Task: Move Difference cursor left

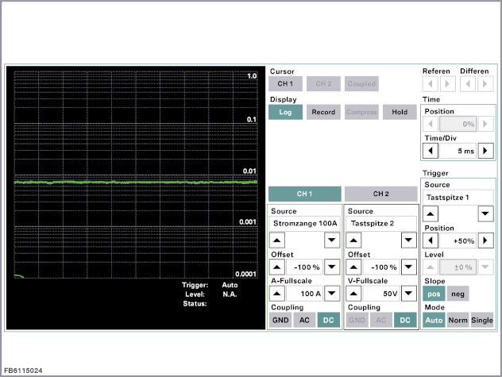Action: pos(468,84)
